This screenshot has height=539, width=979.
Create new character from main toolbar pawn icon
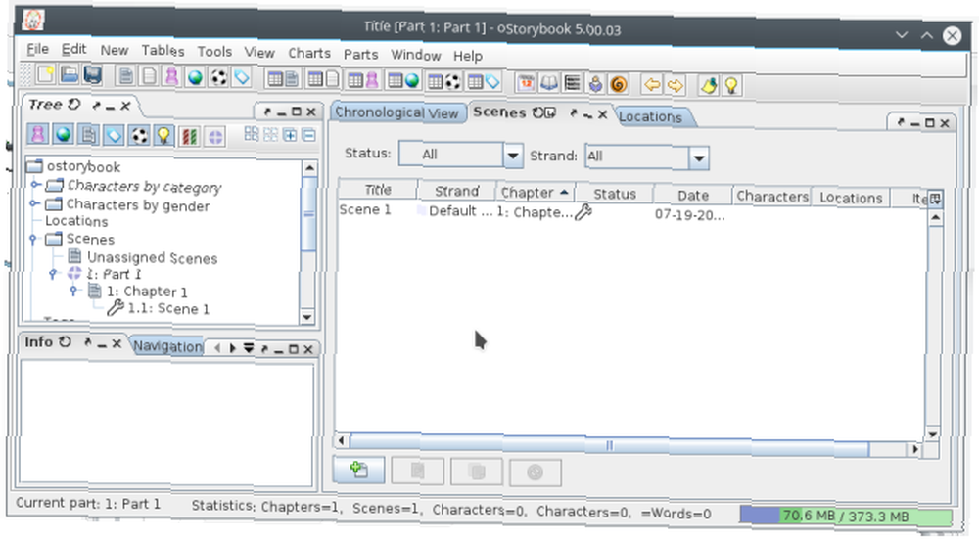pos(171,76)
